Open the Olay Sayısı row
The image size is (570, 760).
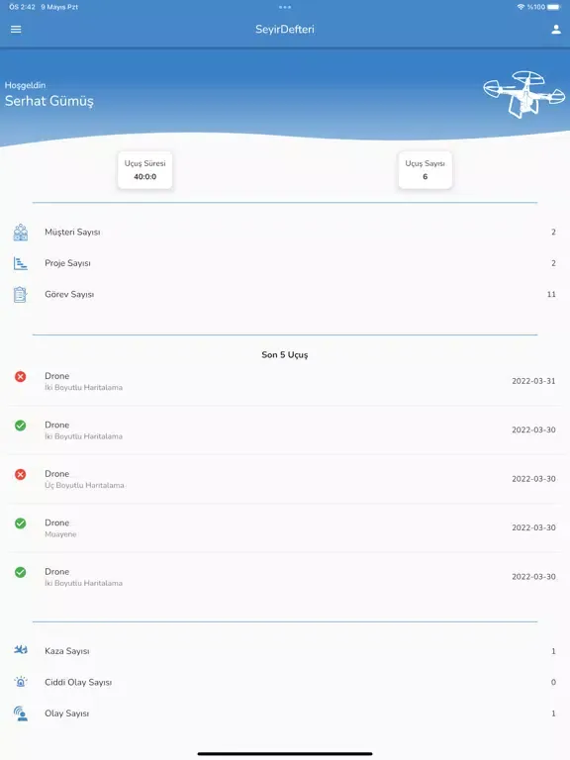pos(285,712)
